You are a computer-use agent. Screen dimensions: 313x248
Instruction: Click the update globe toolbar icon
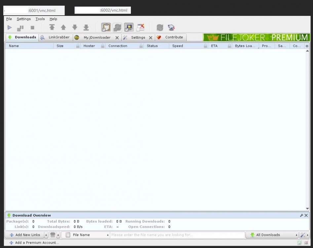pyautogui.click(x=171, y=27)
